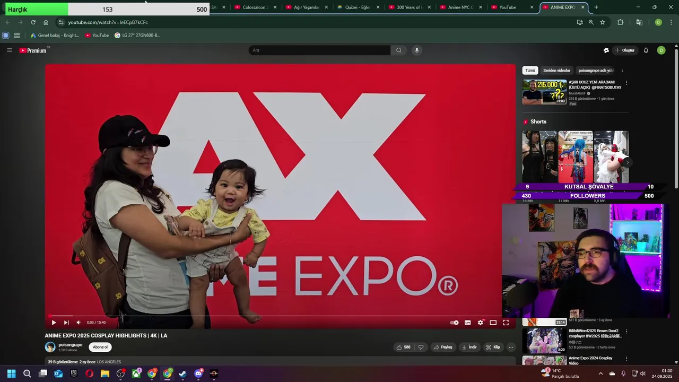Open the poisongrape channel link
679x382 pixels.
click(71, 345)
